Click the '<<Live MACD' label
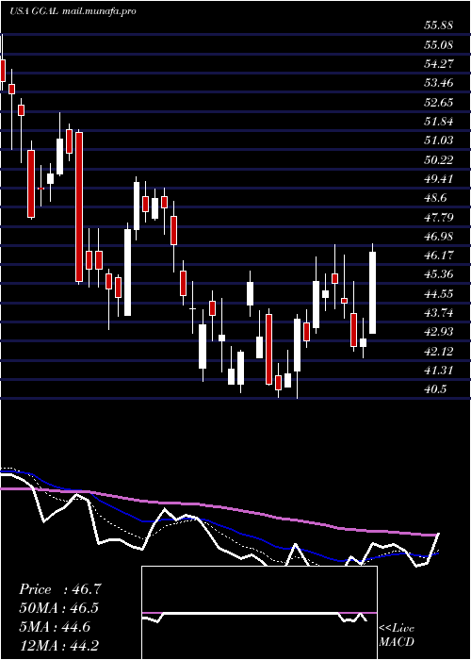The image size is (471, 660). (x=397, y=635)
